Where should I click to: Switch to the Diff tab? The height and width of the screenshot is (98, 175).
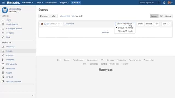tap(161, 16)
